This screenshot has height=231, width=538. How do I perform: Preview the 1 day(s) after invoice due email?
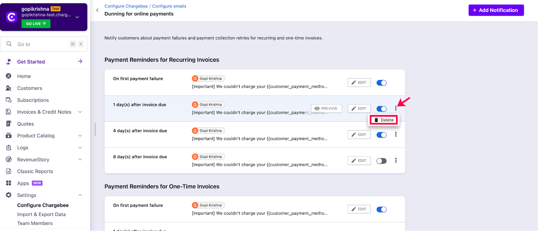pyautogui.click(x=326, y=109)
